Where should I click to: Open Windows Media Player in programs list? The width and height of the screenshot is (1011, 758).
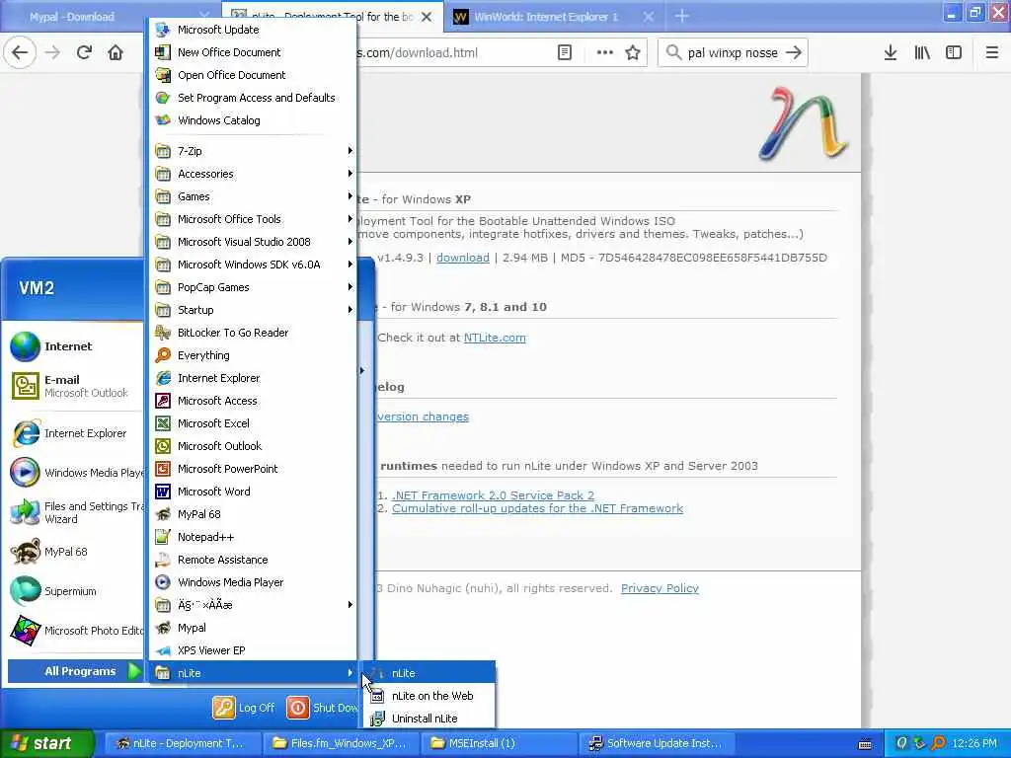pyautogui.click(x=253, y=582)
